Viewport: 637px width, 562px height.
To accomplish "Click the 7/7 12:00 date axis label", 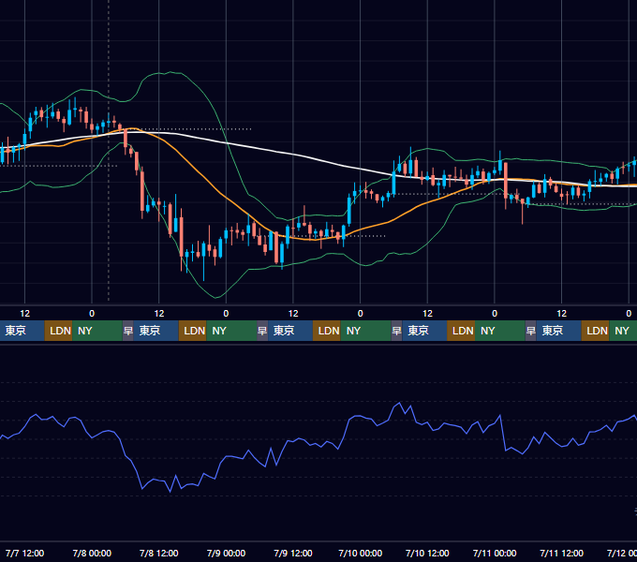I will (x=24, y=553).
